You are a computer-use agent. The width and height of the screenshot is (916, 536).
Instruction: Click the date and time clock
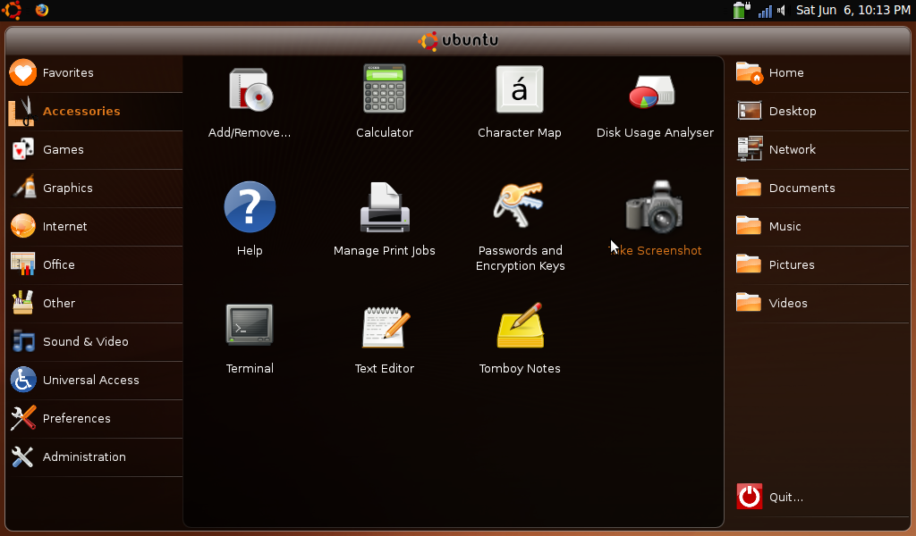pos(852,10)
